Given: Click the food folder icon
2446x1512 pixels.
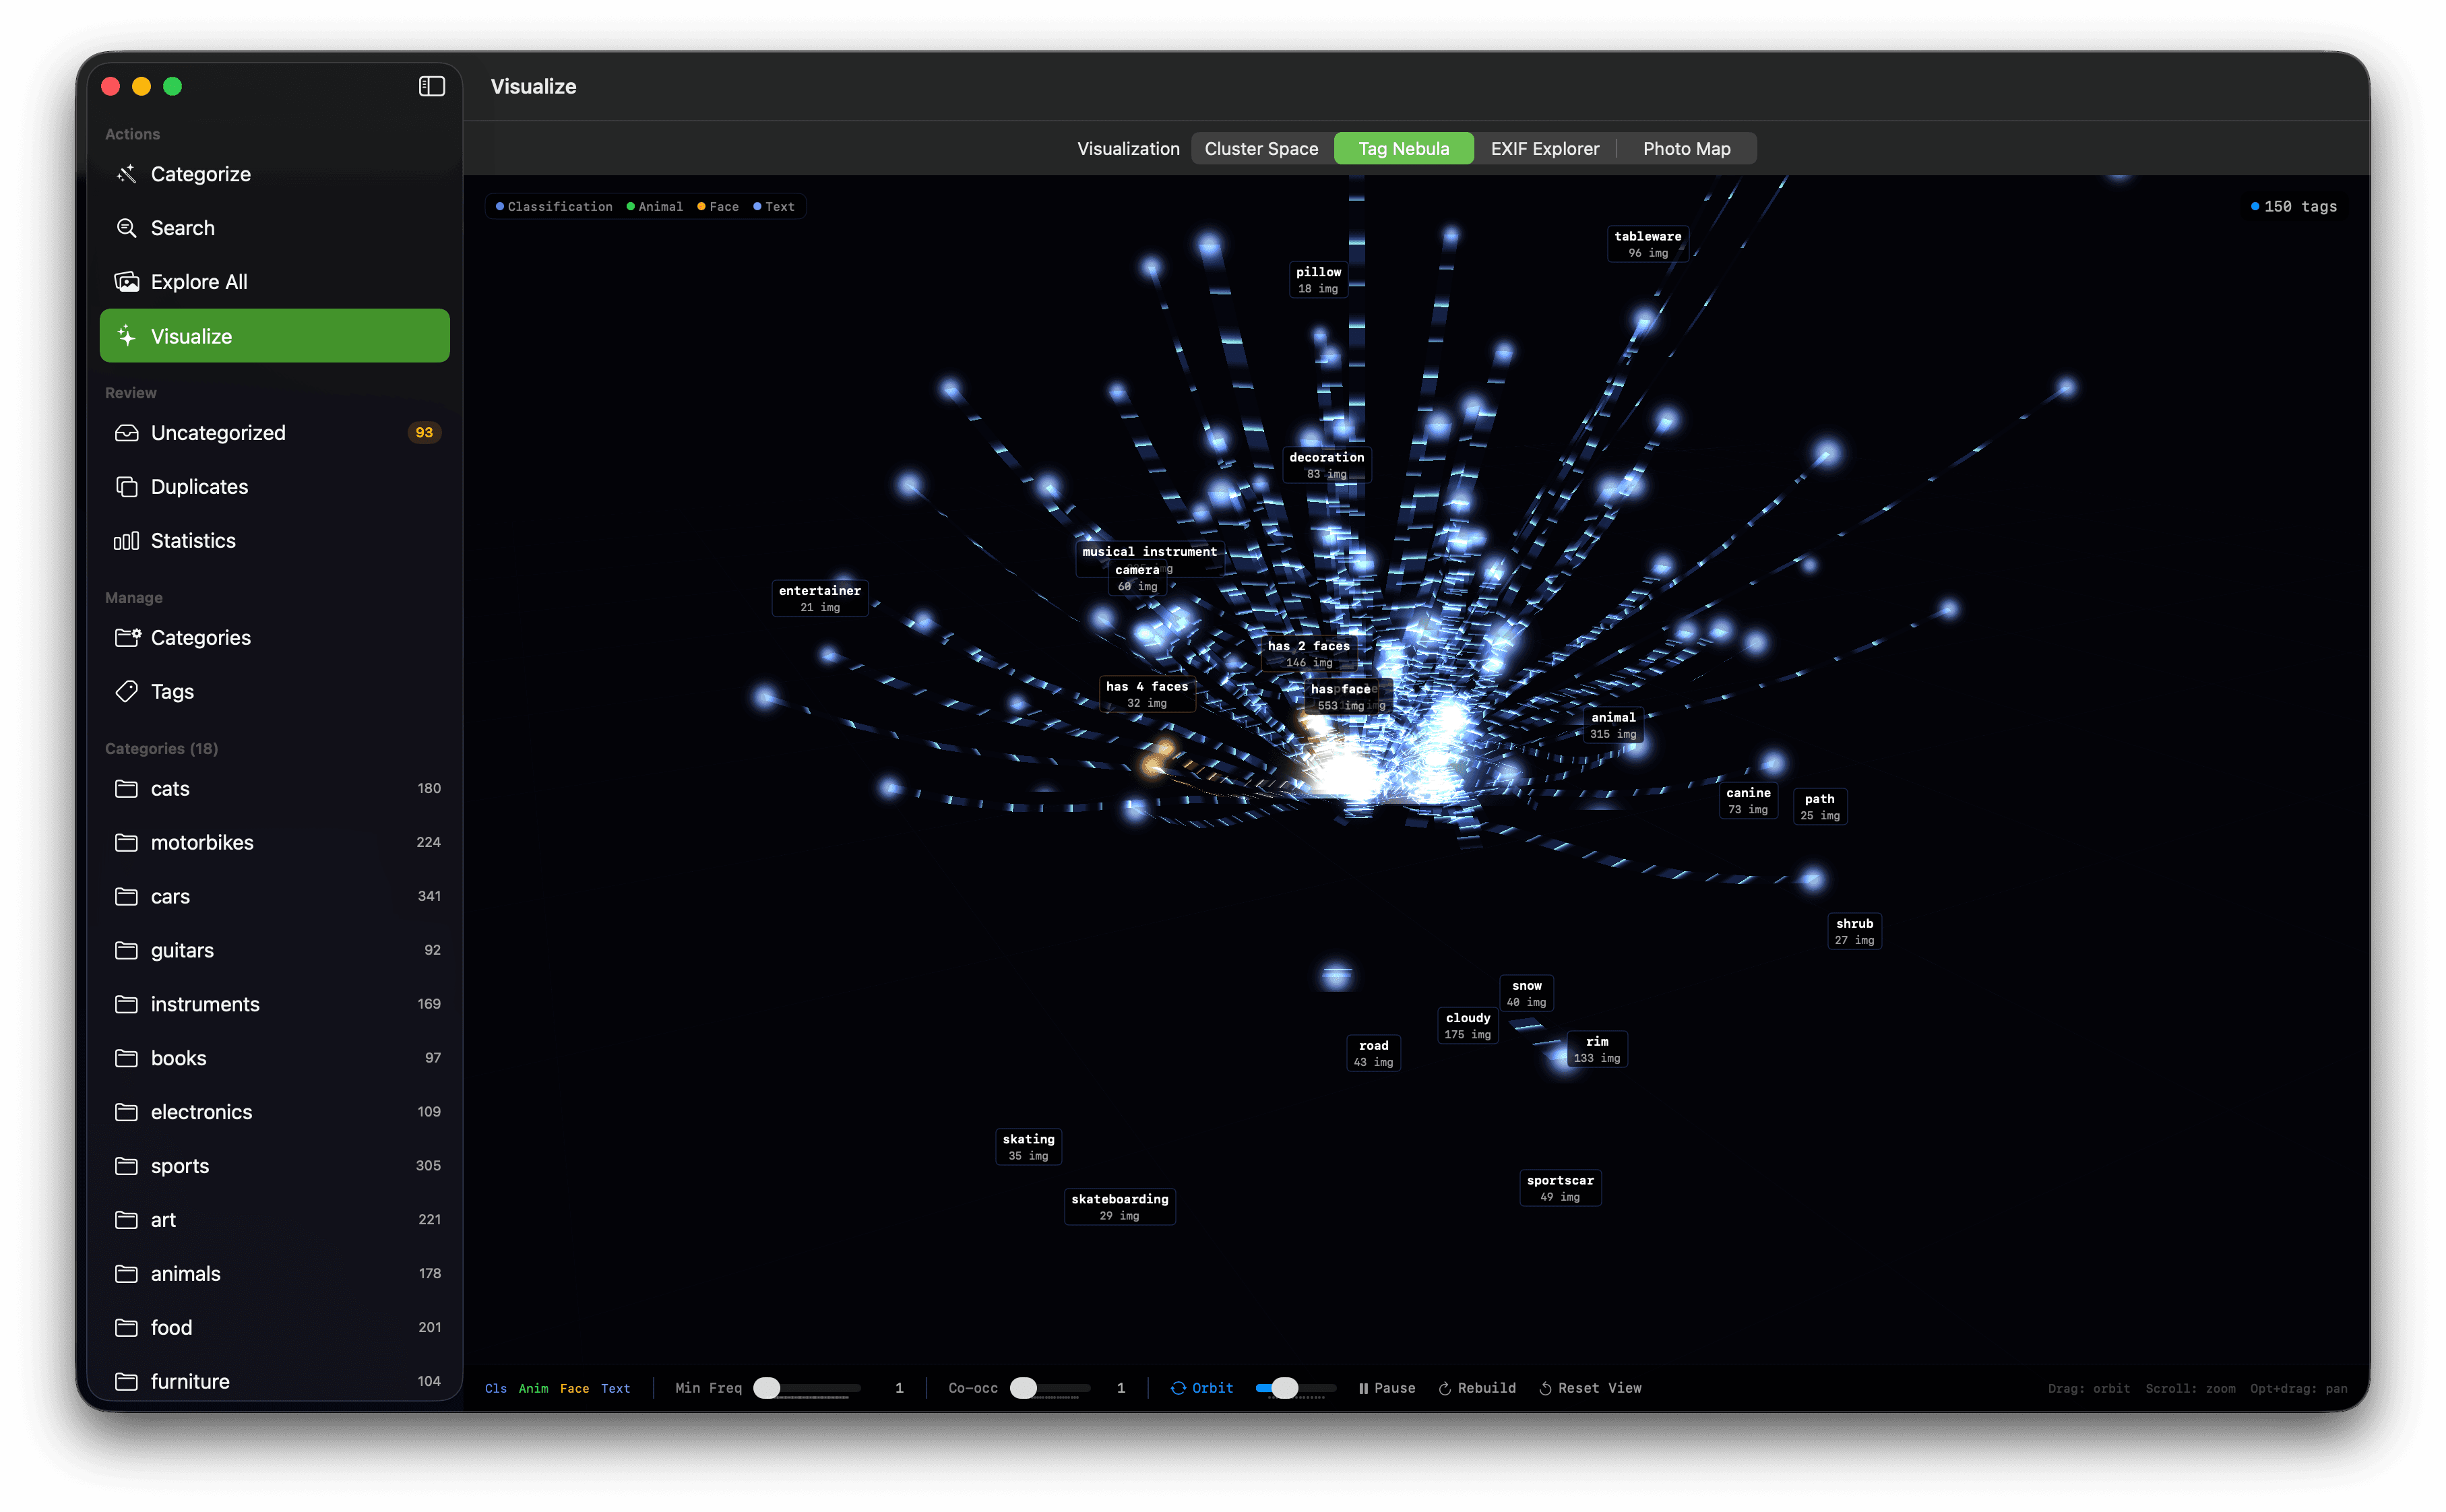Looking at the screenshot, I should [126, 1328].
